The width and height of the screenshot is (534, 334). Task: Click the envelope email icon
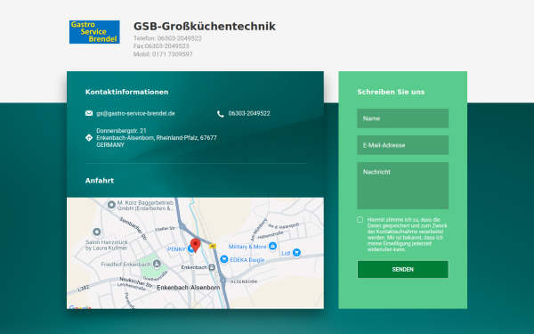89,113
